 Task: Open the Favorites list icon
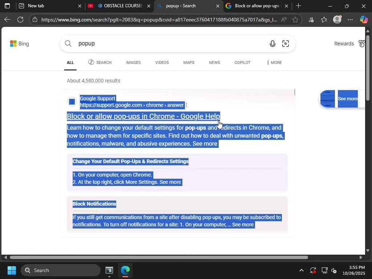click(x=324, y=20)
